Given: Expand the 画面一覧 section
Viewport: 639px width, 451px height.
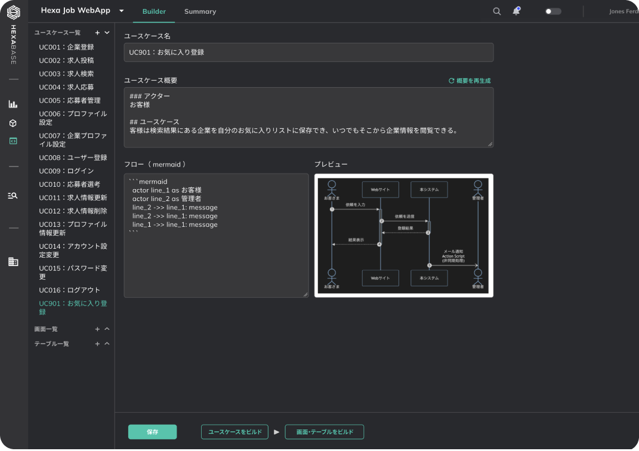Looking at the screenshot, I should 107,329.
